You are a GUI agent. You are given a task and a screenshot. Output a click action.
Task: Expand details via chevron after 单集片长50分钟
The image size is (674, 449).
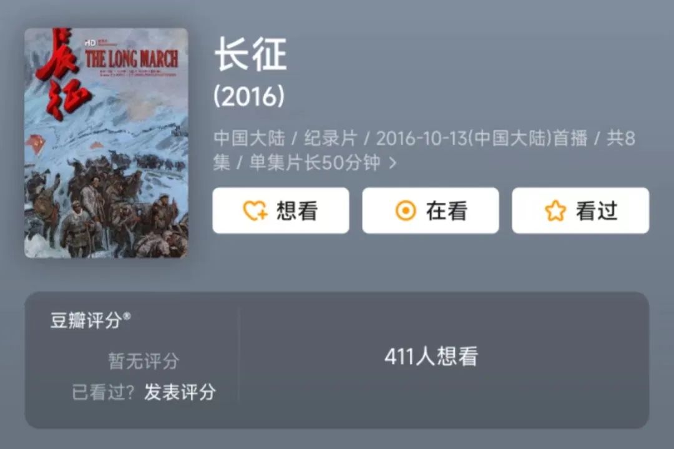pyautogui.click(x=392, y=163)
